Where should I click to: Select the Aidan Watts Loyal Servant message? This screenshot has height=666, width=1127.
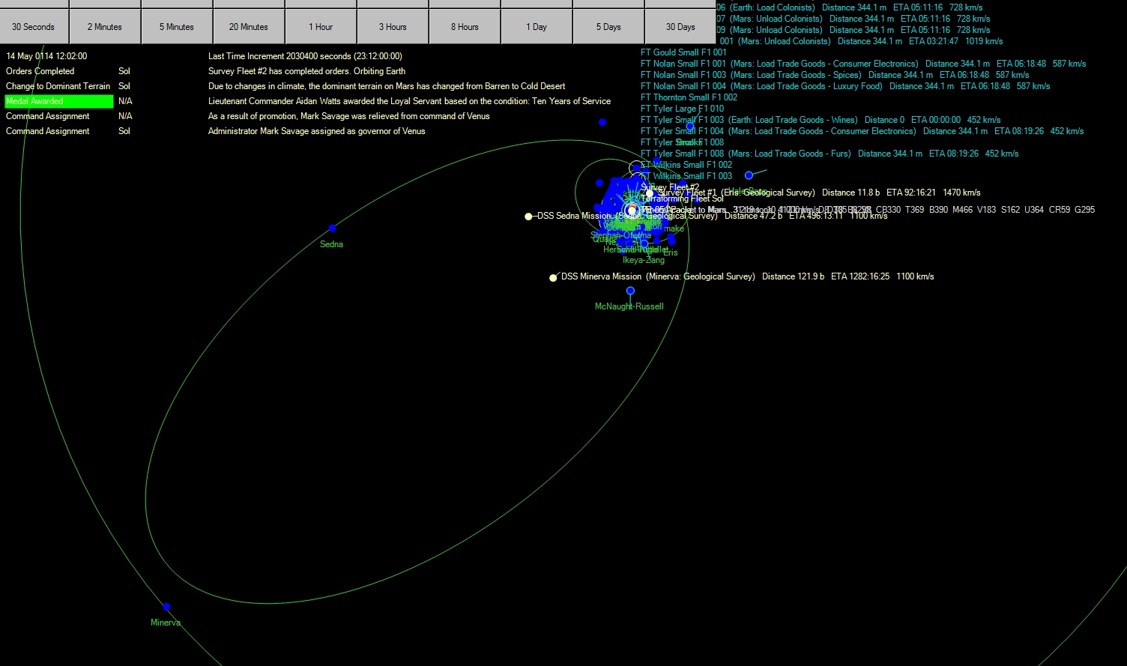(410, 101)
